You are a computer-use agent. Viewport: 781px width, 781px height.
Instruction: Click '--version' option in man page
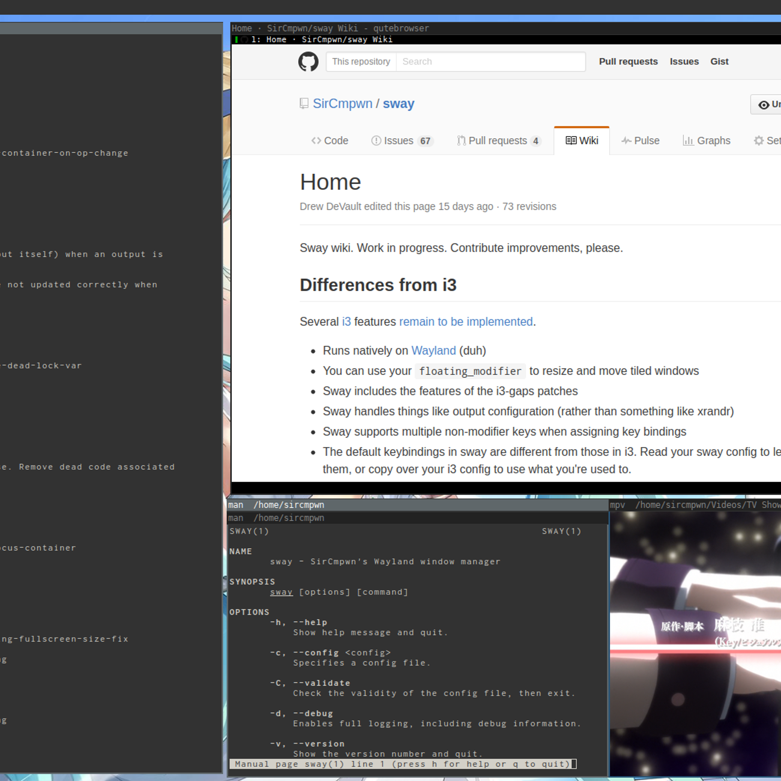click(x=319, y=743)
